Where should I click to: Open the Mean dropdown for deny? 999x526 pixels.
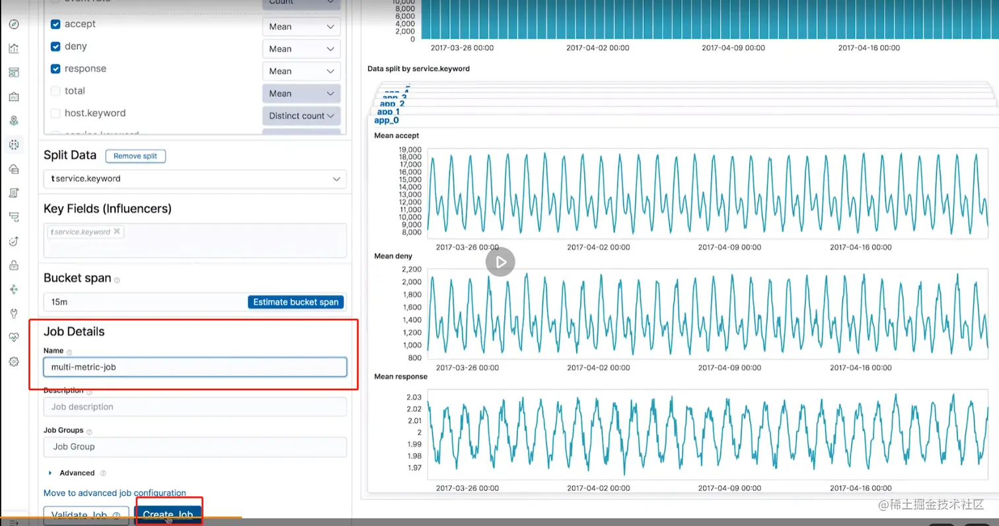click(301, 49)
